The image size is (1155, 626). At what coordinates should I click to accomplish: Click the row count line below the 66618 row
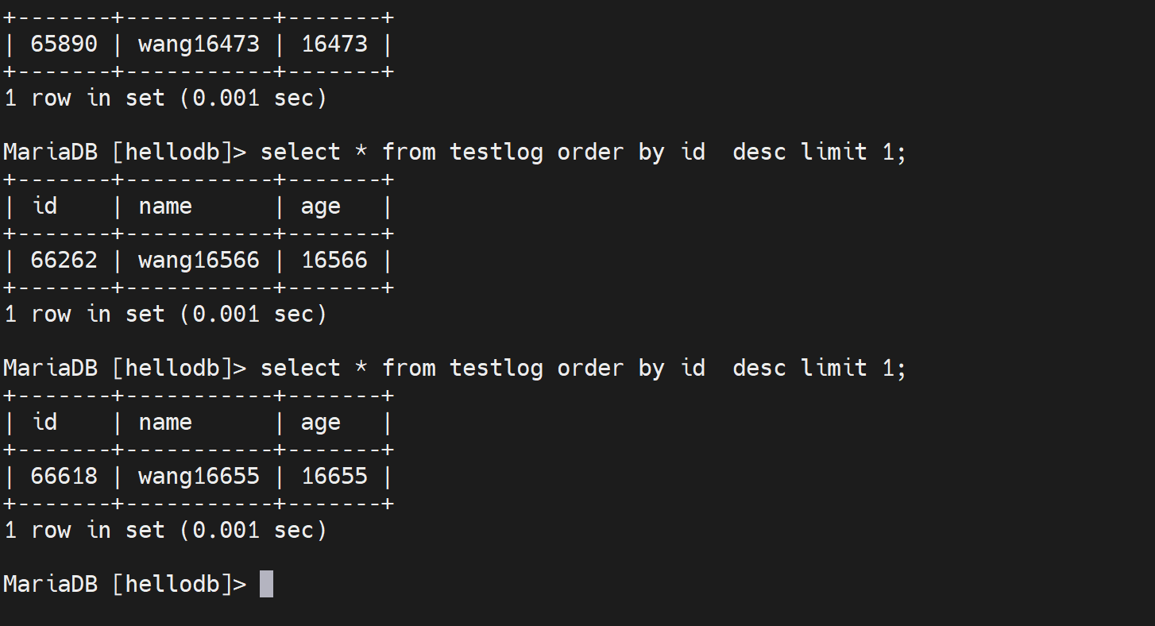[165, 530]
